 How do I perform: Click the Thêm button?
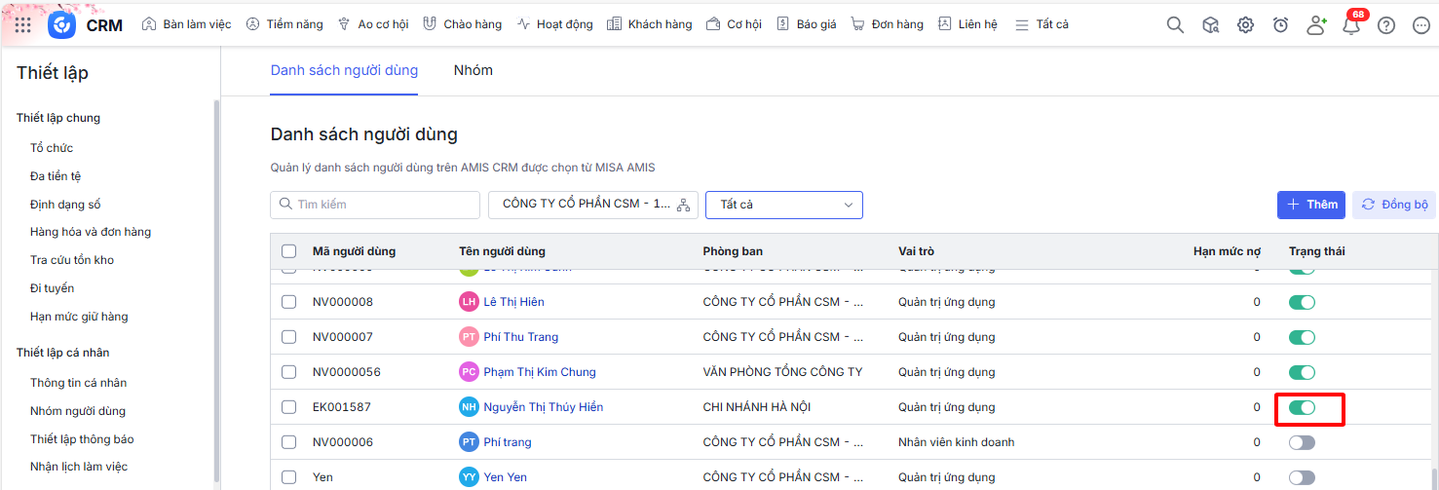1310,205
